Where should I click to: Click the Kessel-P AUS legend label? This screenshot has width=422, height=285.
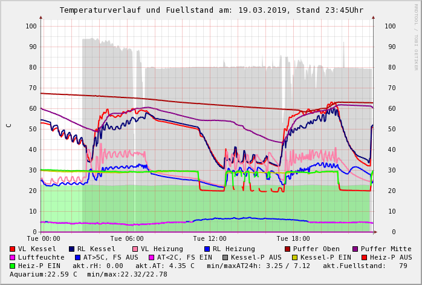coord(256,258)
